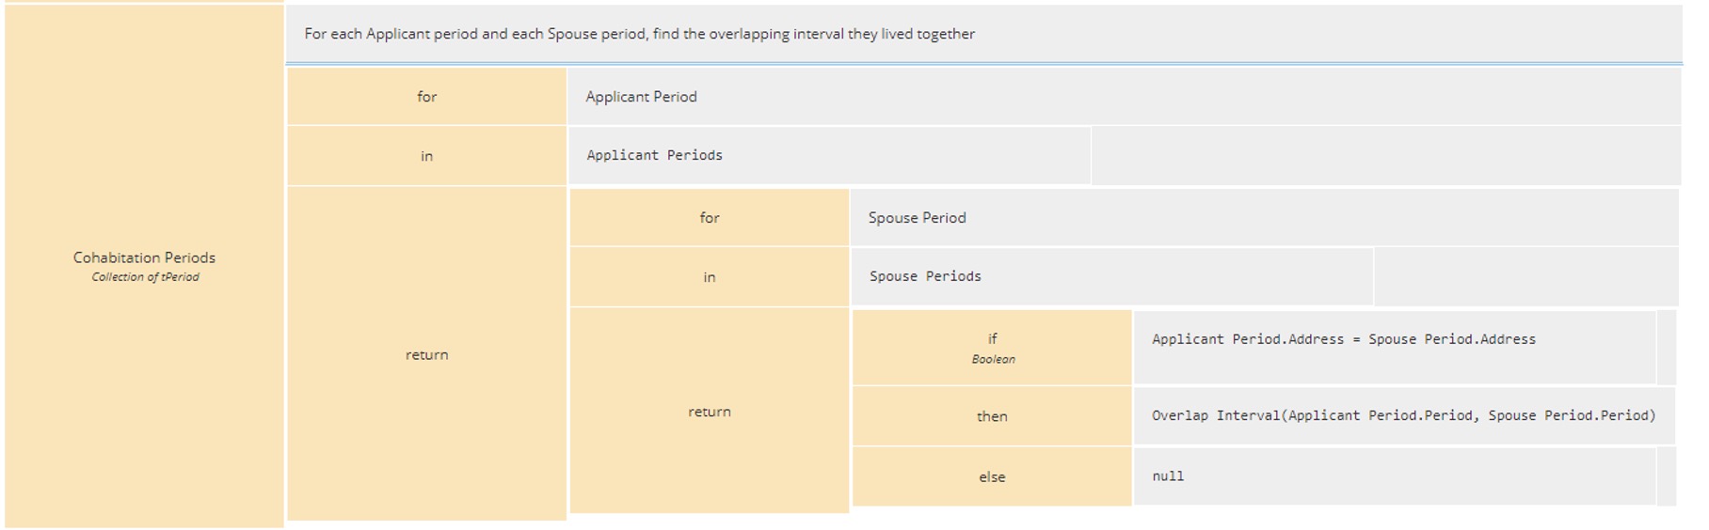Select the 'then' label cell
This screenshot has height=530, width=1709.
click(992, 416)
